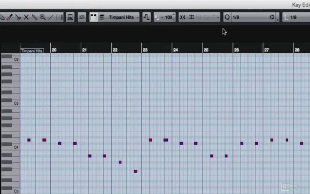
Task: Select the Split scissors tool
Action: [x=18, y=17]
